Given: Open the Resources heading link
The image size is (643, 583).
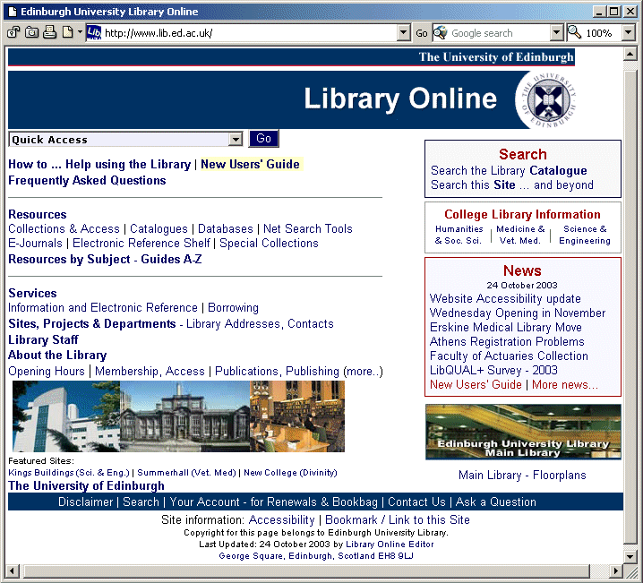Looking at the screenshot, I should (x=38, y=214).
